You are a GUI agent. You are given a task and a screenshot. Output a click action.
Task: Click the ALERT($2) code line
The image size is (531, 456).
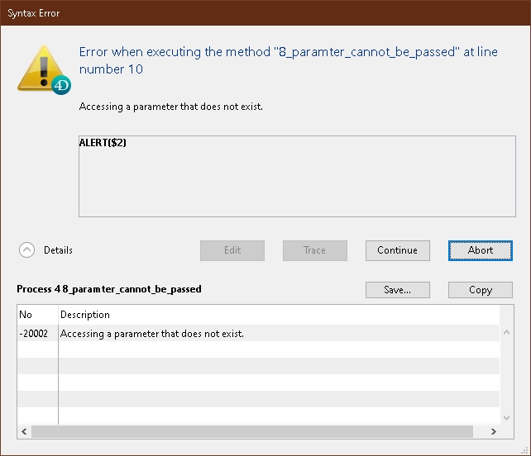point(103,143)
